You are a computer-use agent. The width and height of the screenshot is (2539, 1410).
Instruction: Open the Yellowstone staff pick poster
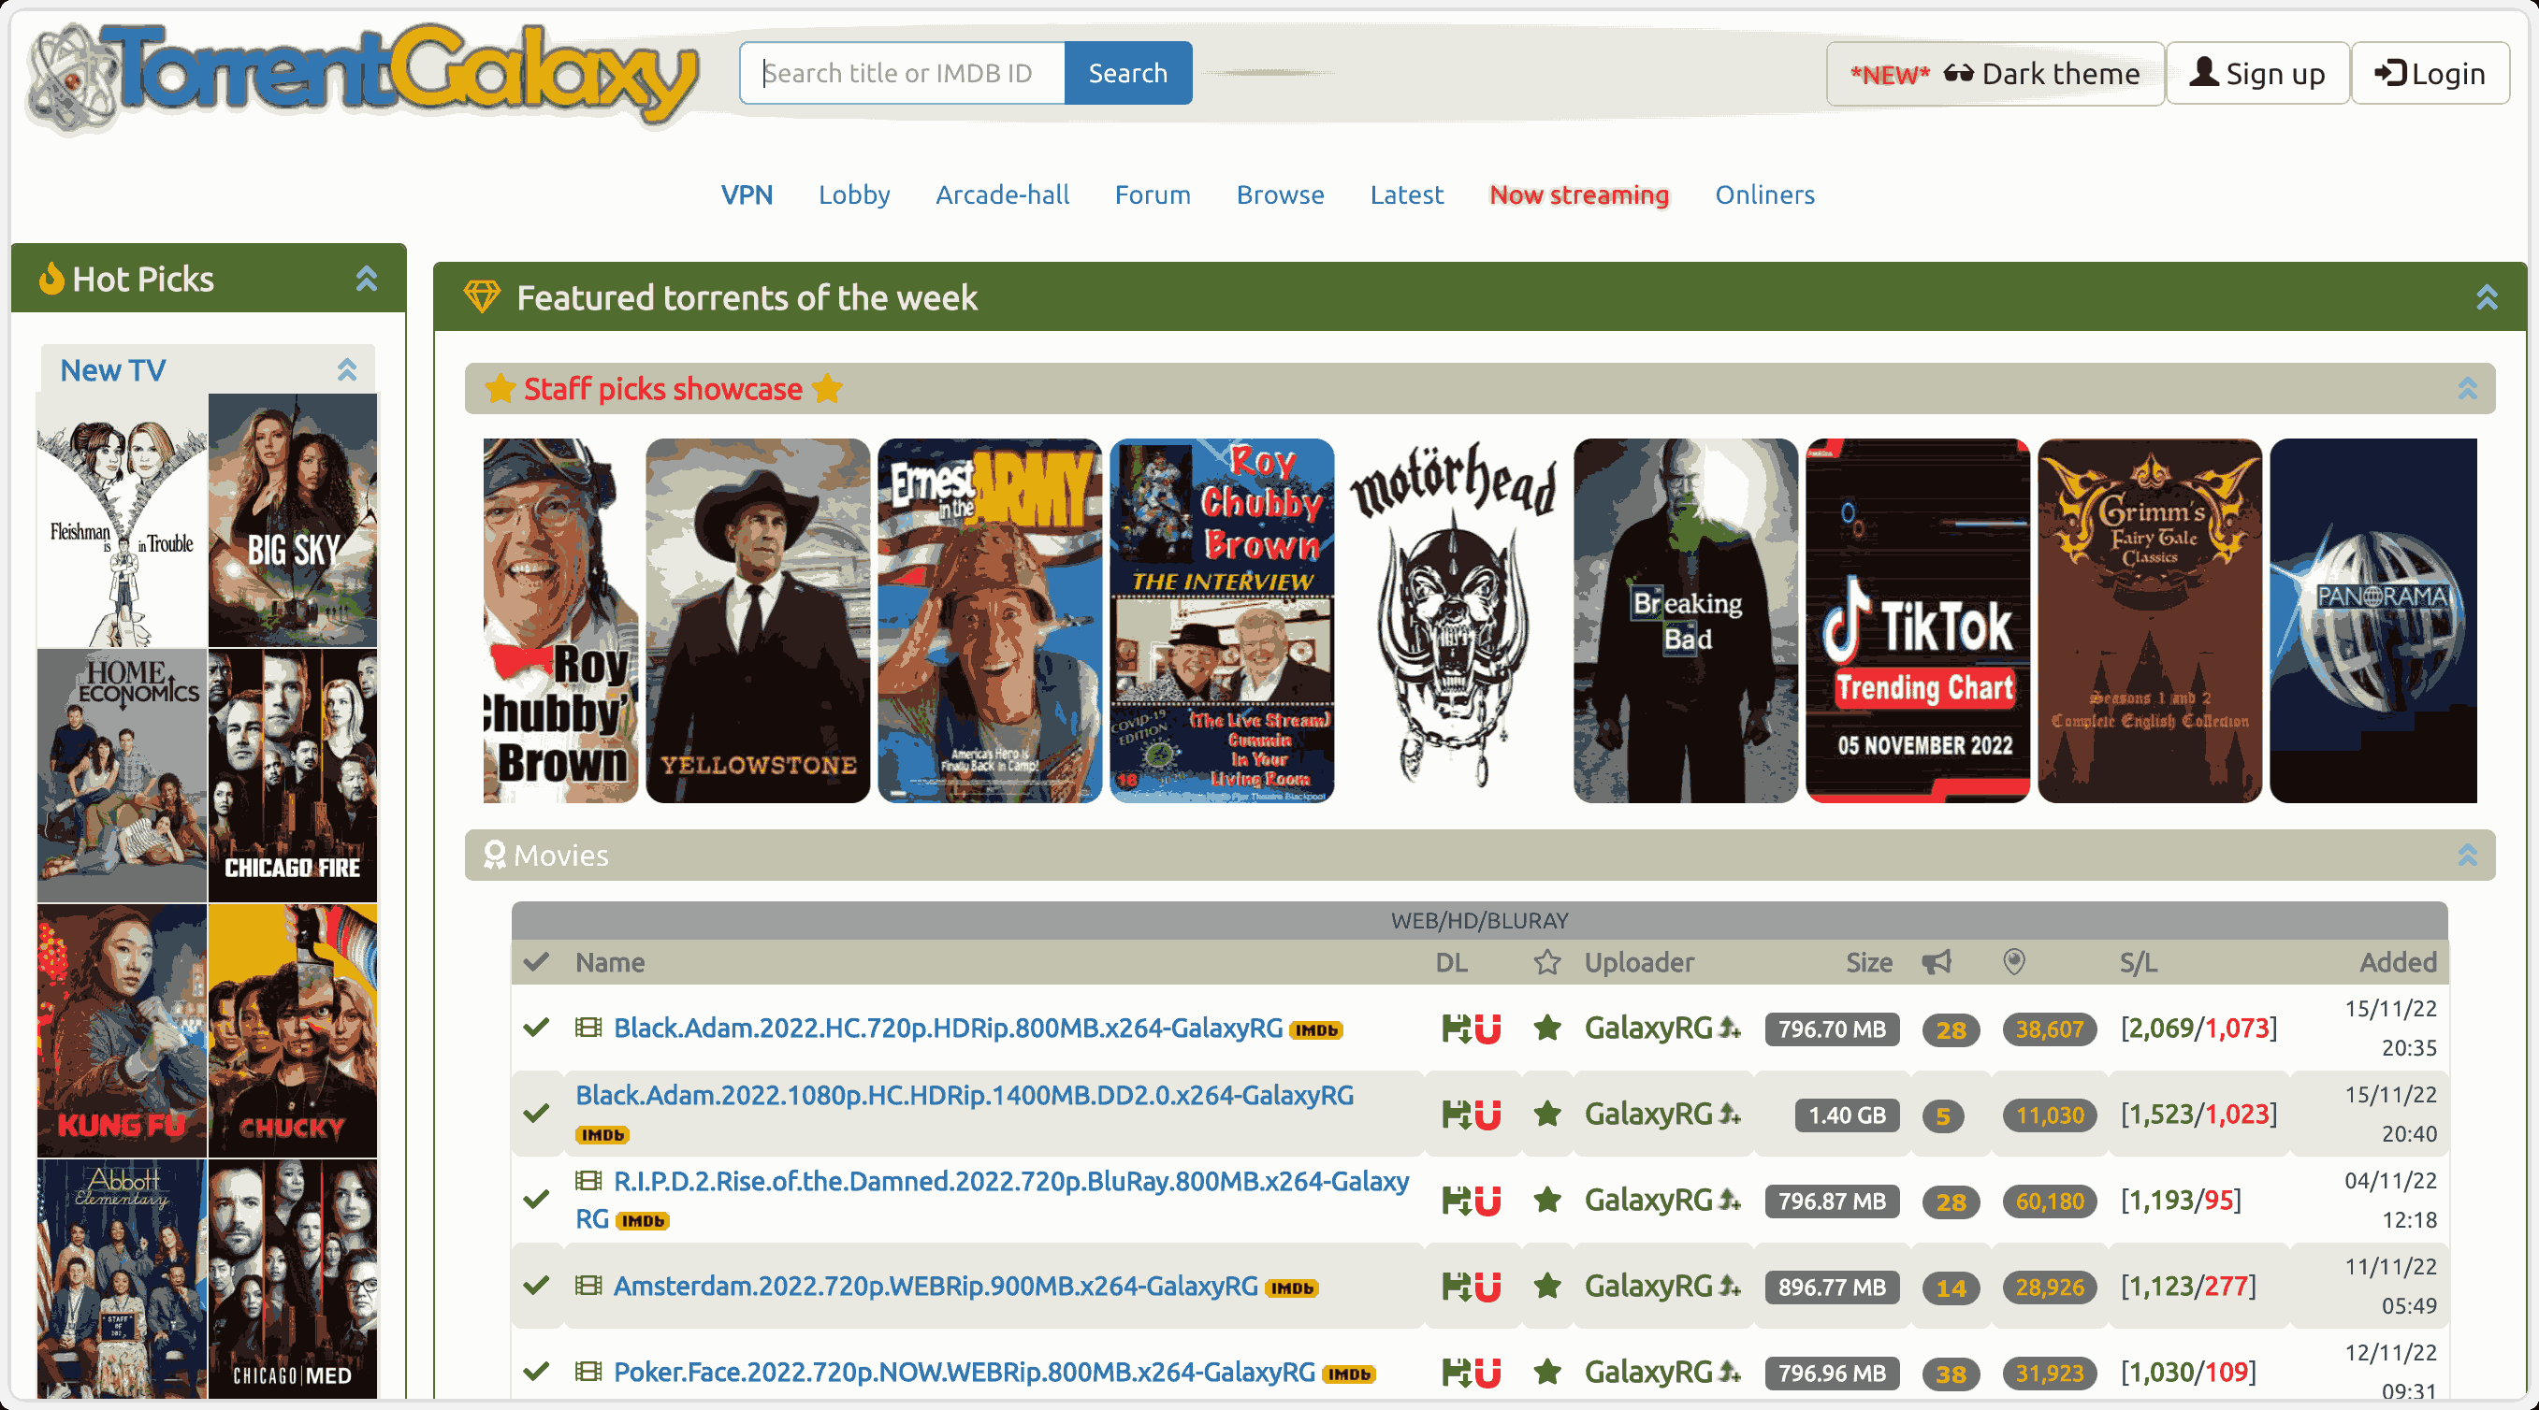pos(758,621)
